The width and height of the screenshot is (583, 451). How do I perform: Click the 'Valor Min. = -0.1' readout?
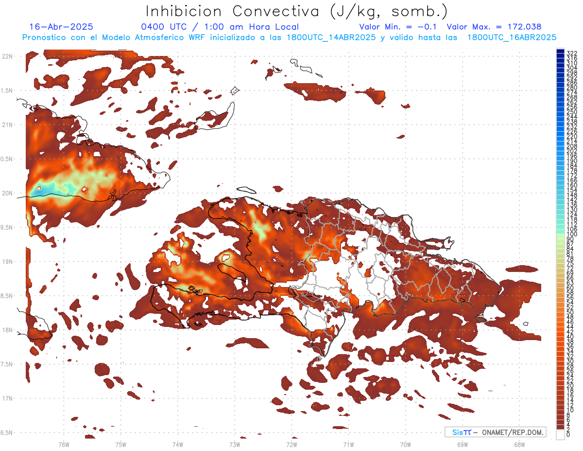pyautogui.click(x=398, y=27)
